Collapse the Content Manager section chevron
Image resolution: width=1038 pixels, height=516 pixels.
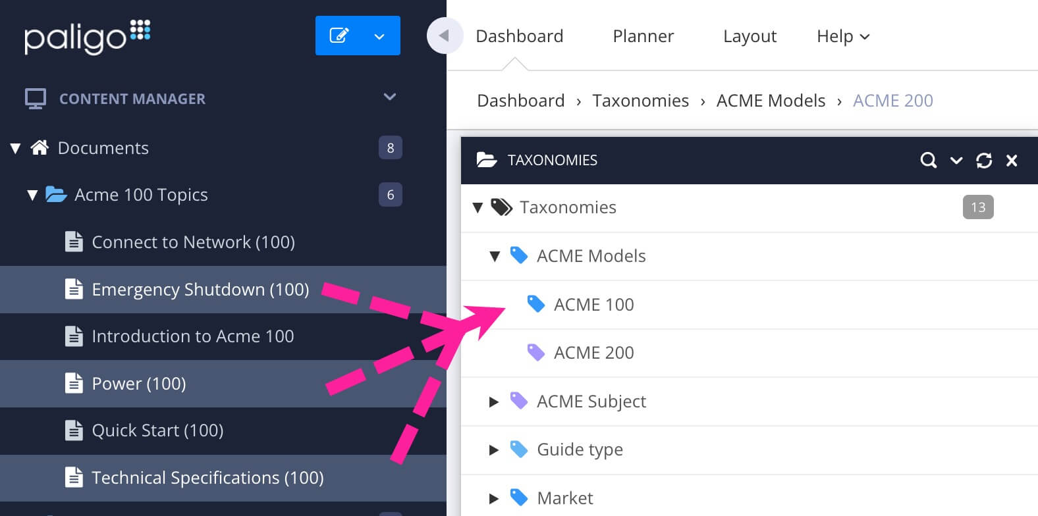point(390,97)
